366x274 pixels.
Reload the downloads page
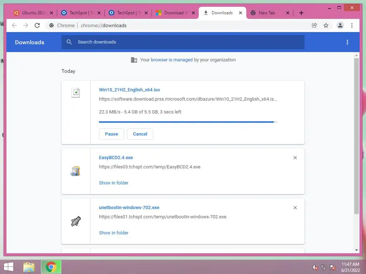point(37,25)
